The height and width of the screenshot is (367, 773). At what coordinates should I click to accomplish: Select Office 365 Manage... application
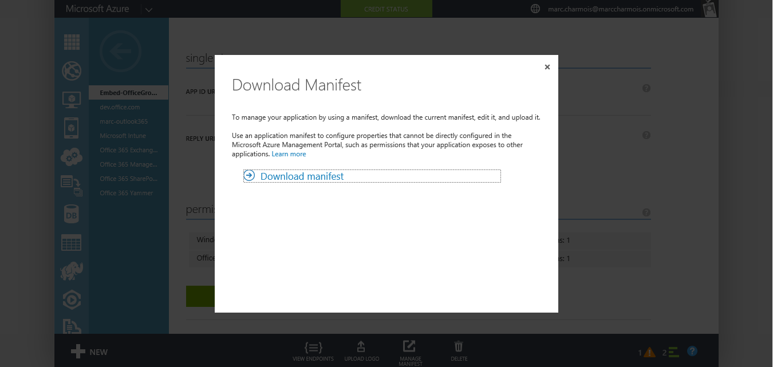[x=128, y=164]
